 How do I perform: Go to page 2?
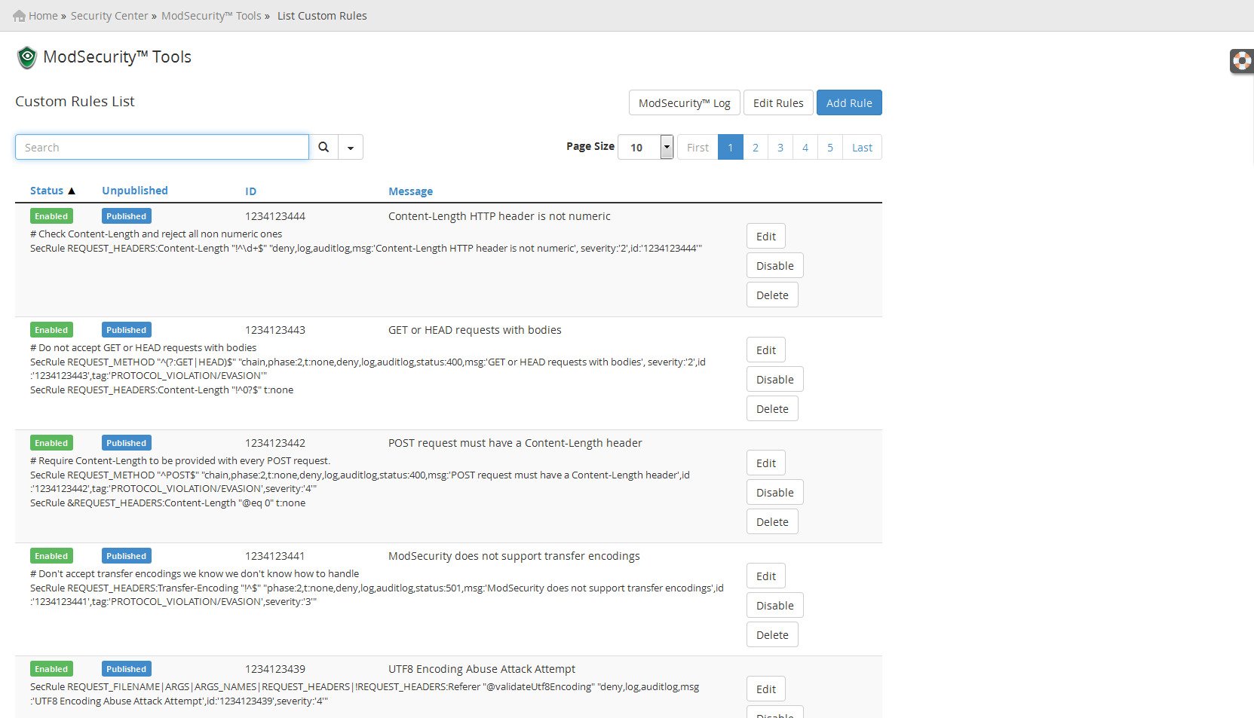(756, 147)
